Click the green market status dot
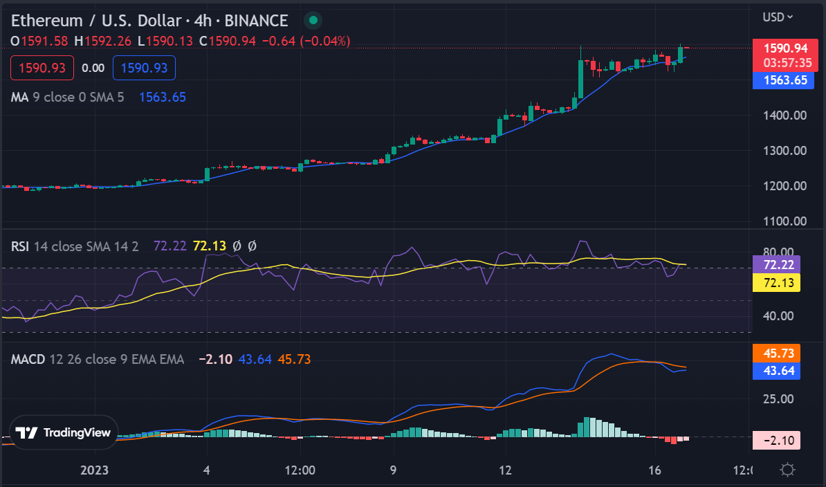Screen dimensions: 826x487 point(313,21)
